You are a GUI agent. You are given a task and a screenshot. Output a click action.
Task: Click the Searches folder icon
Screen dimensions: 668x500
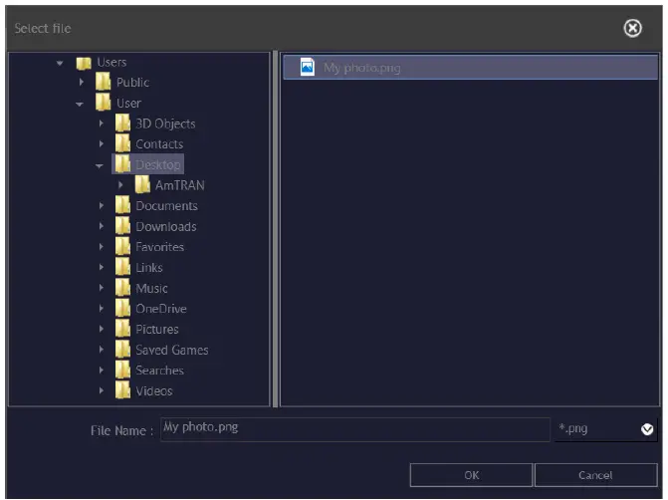point(122,370)
